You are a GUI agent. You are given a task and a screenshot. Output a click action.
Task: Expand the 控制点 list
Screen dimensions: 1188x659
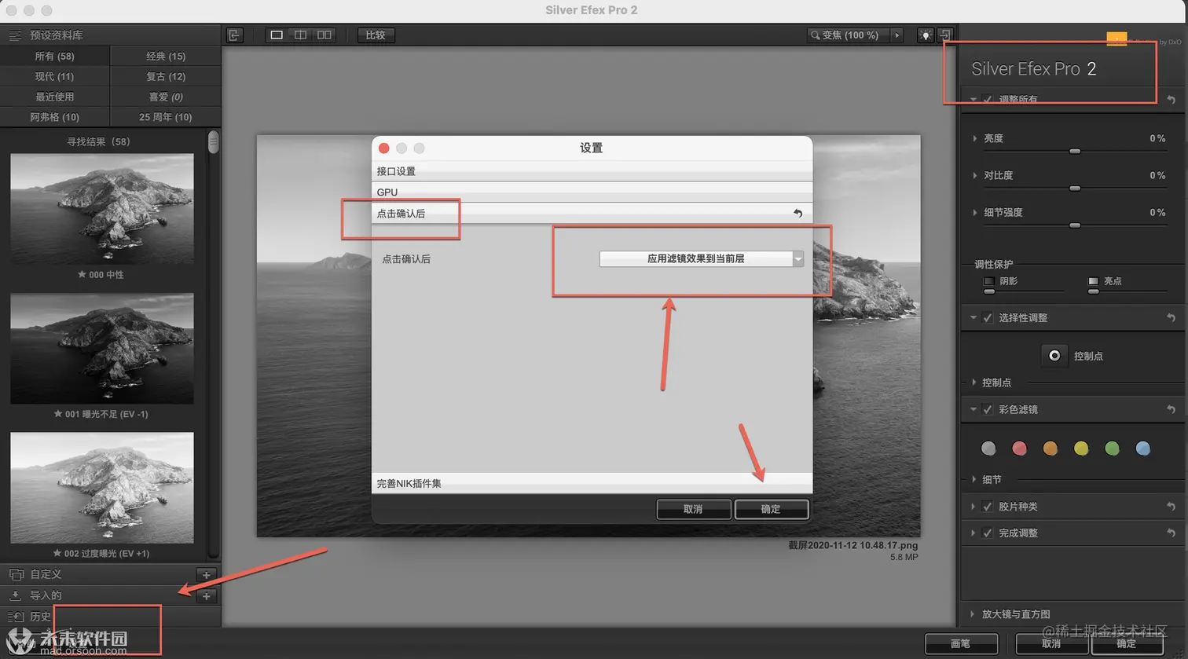(975, 383)
